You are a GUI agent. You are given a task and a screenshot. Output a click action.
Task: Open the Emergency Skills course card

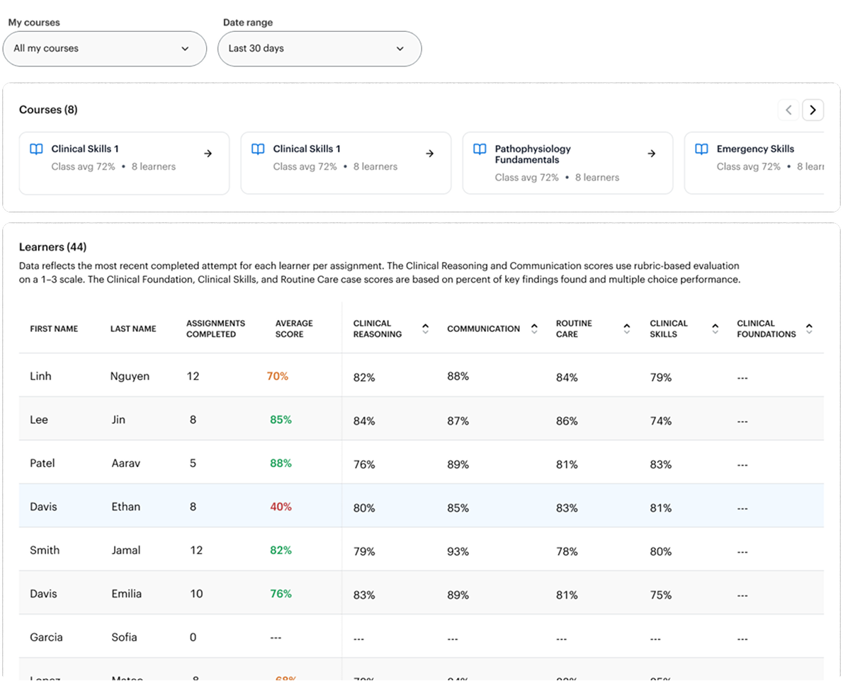tap(754, 164)
